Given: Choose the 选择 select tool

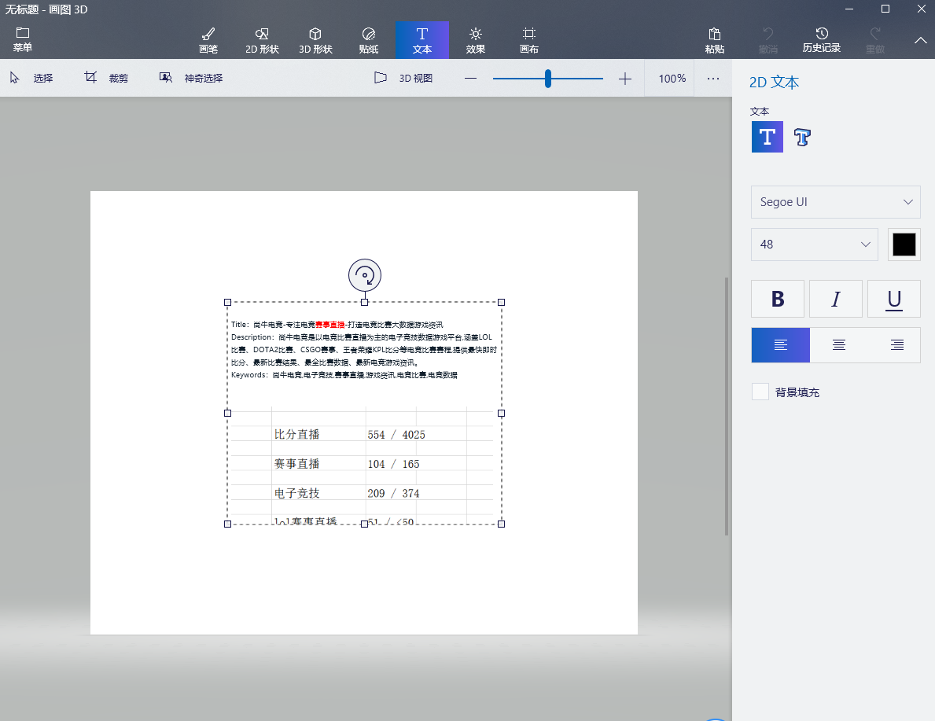Looking at the screenshot, I should tap(31, 78).
